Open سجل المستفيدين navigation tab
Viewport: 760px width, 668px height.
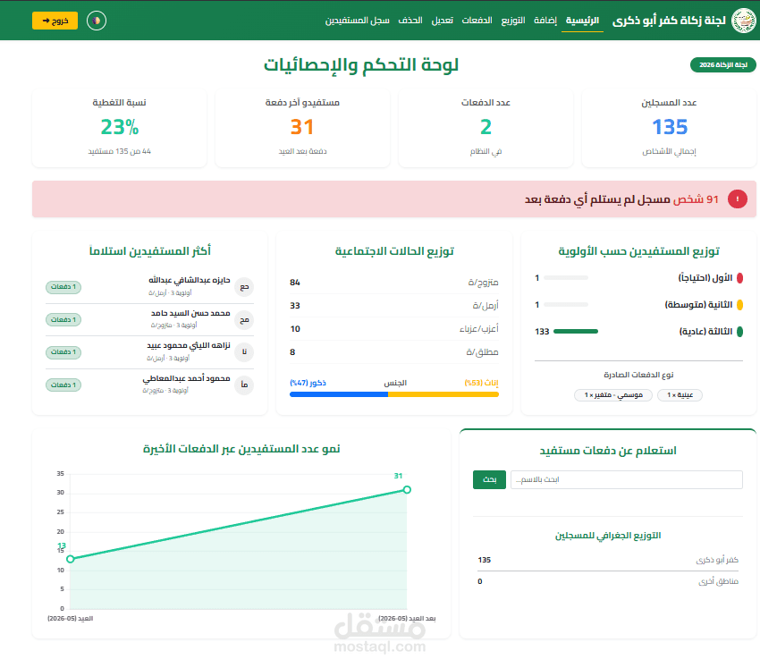pyautogui.click(x=358, y=21)
